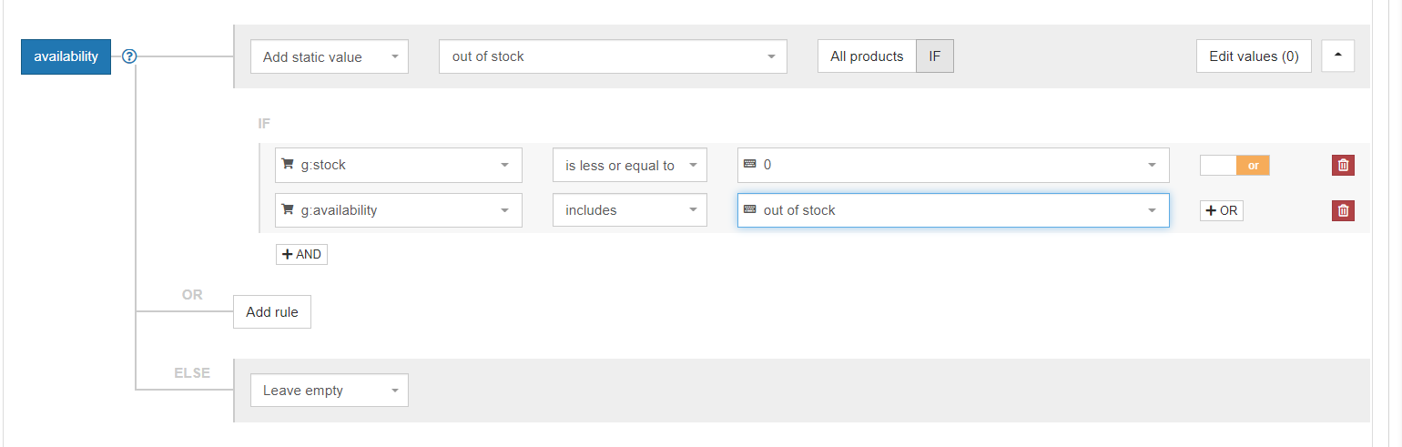1402x447 pixels.
Task: Open the 'includes' operator dropdown
Action: point(630,210)
